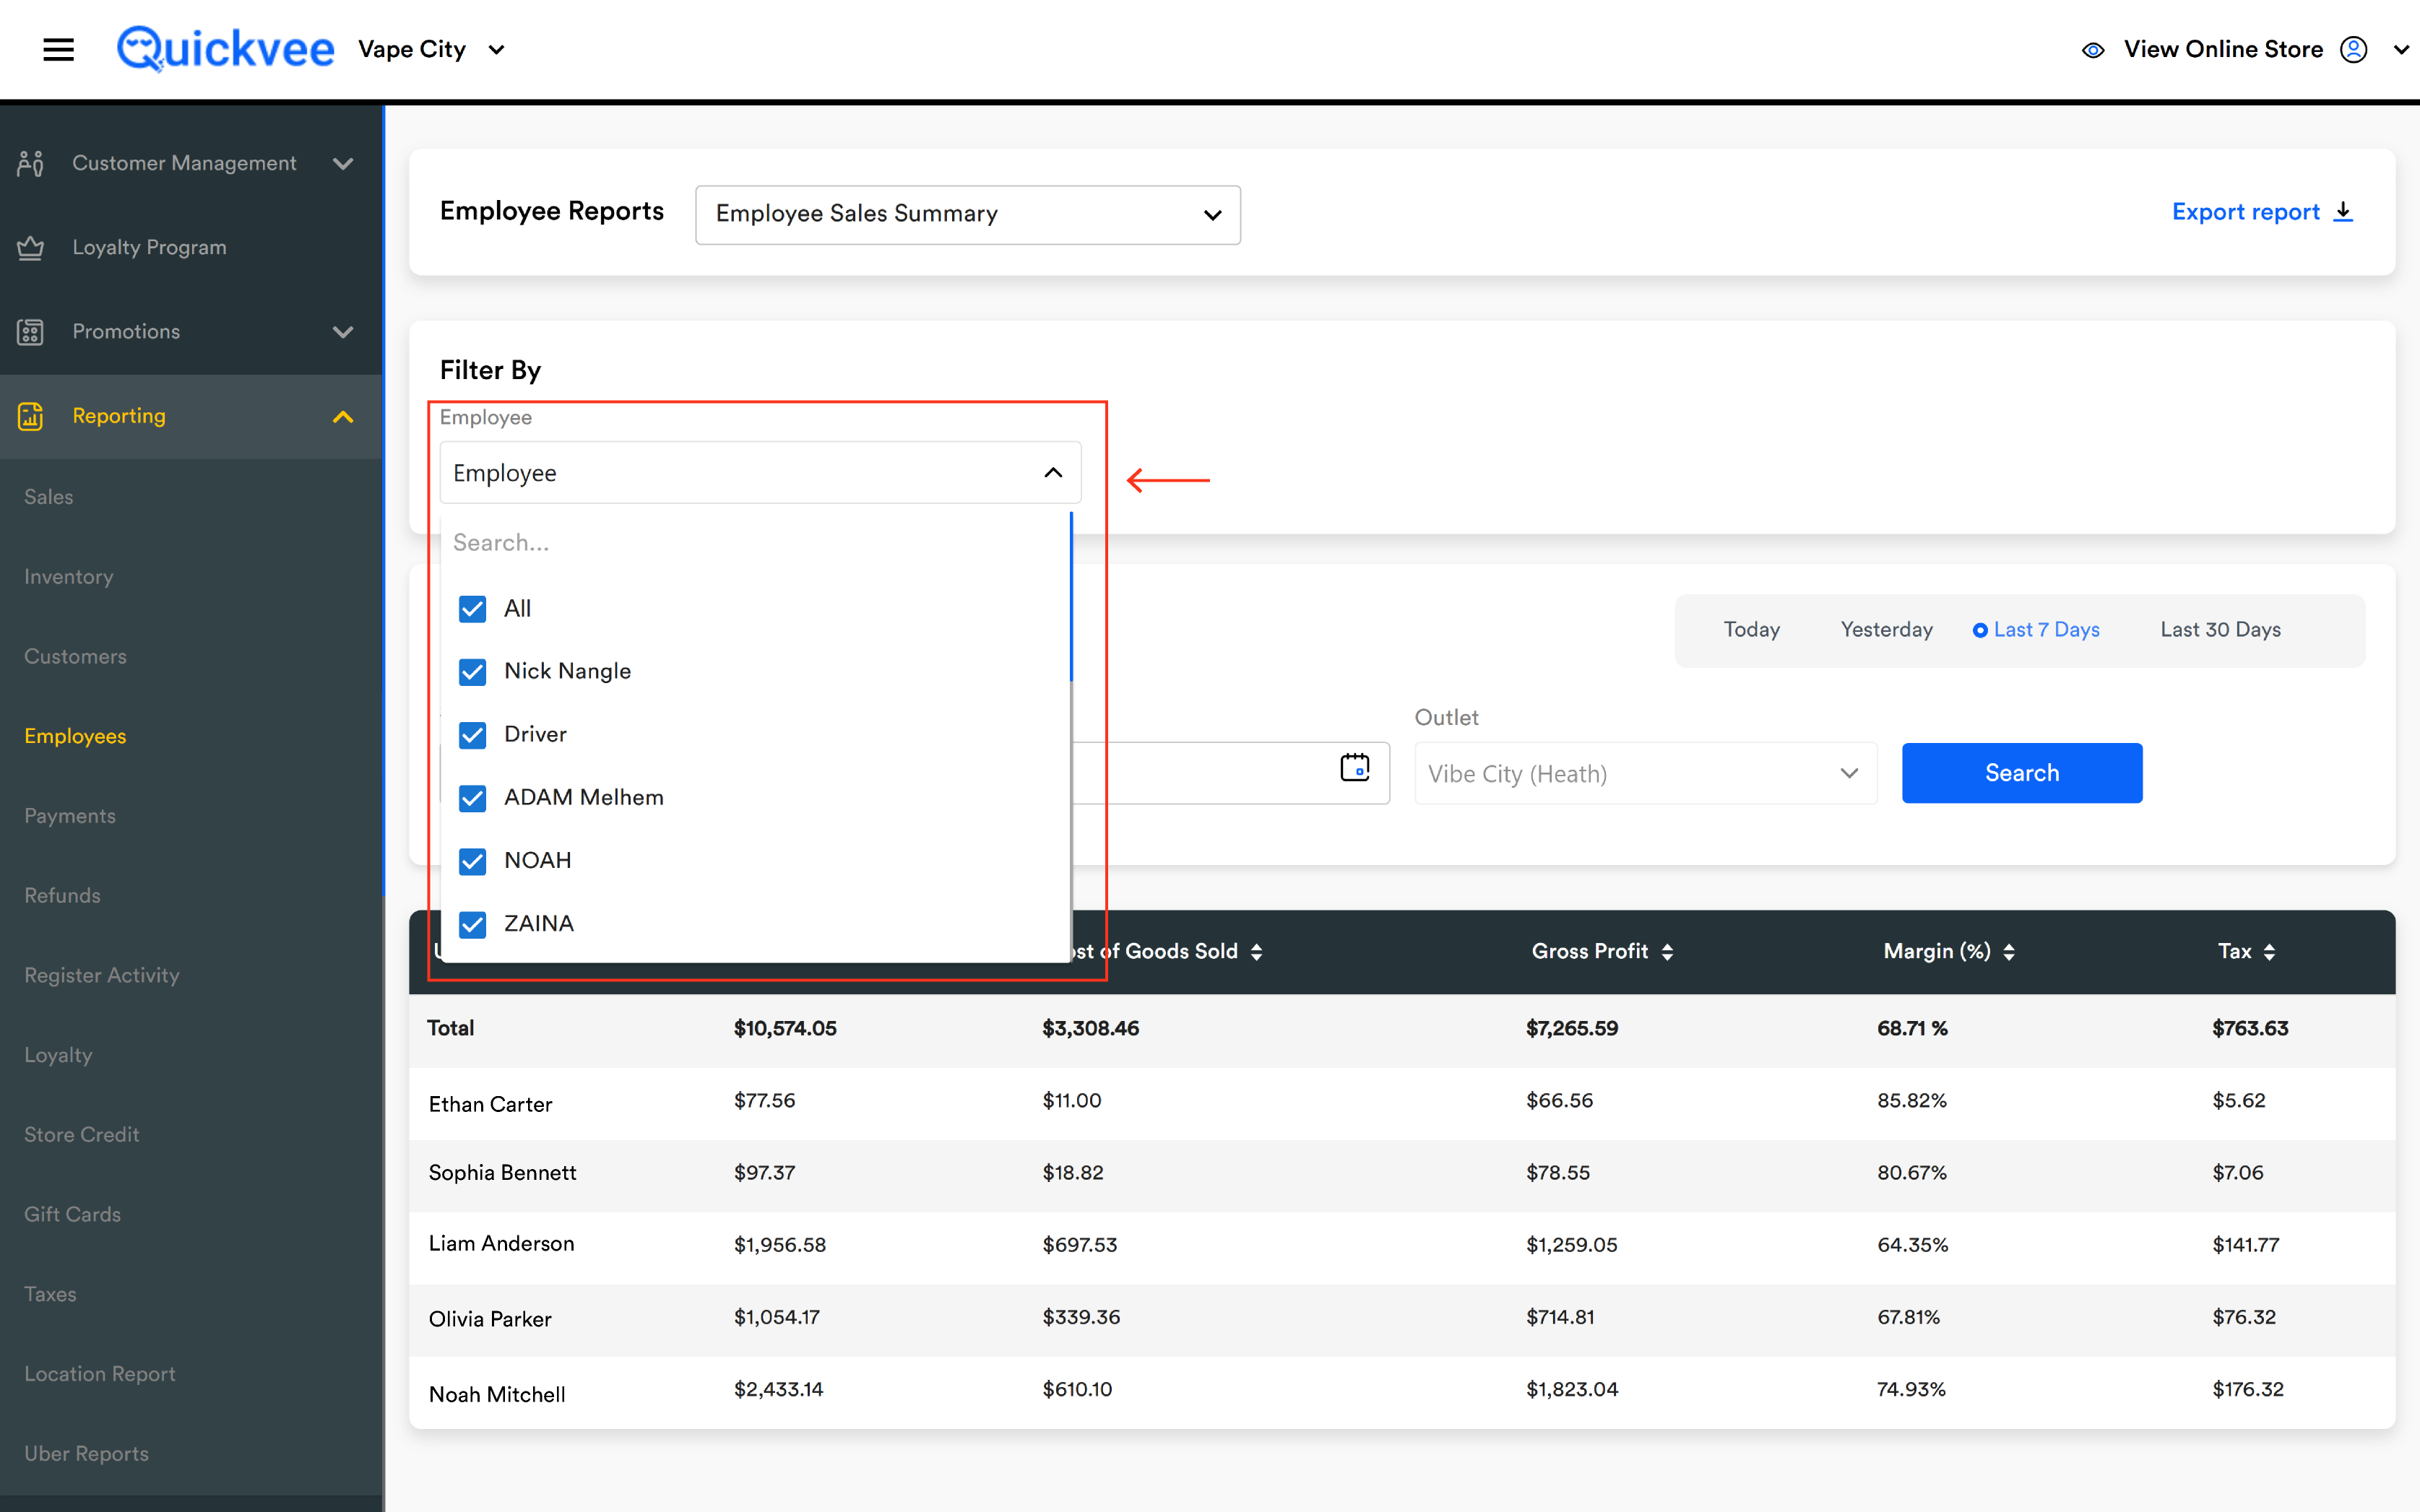Click Olivia Parker row name

click(491, 1319)
